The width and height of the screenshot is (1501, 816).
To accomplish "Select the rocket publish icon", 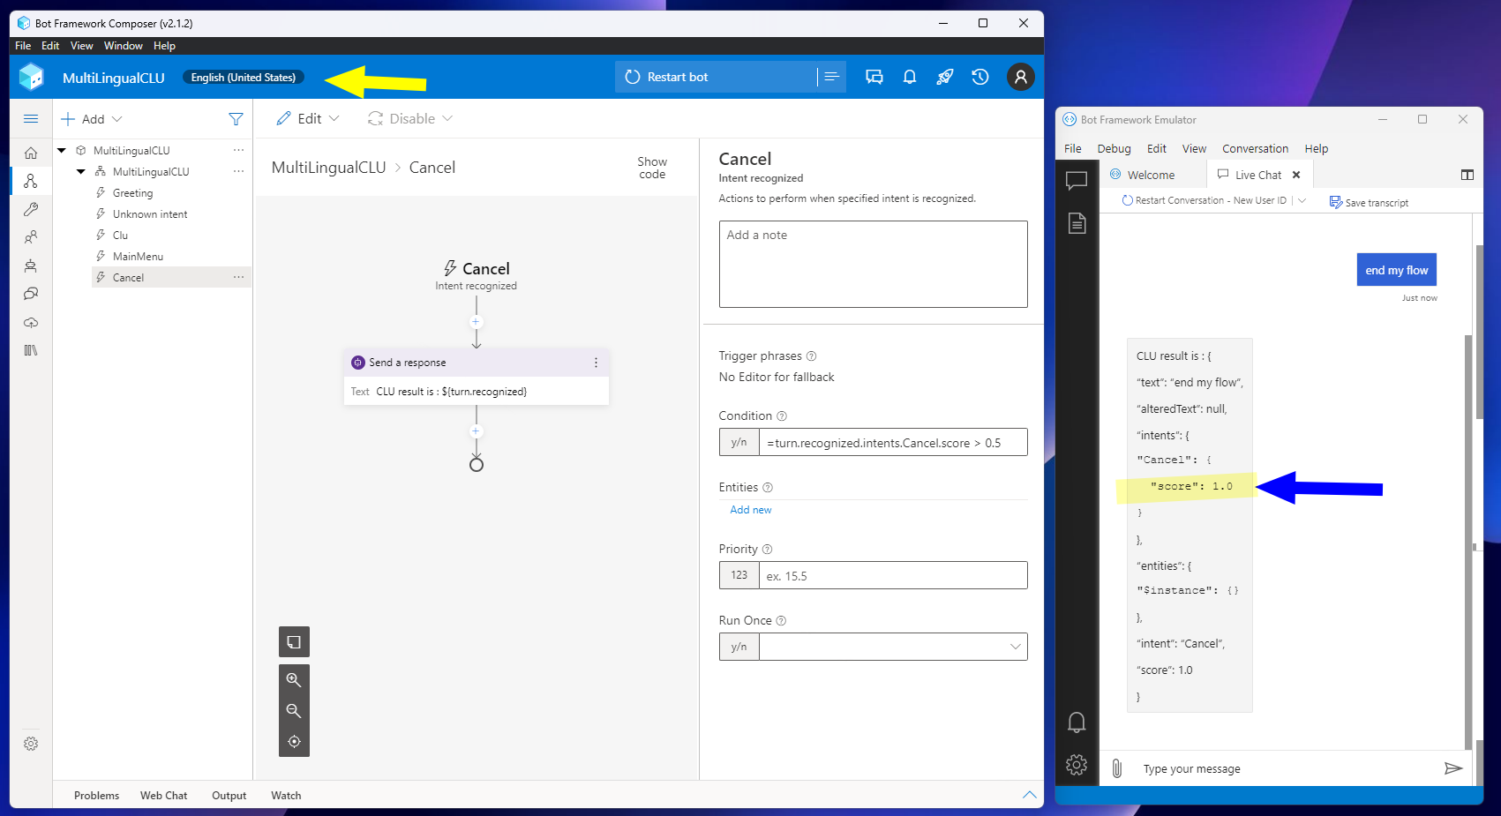I will 945,77.
